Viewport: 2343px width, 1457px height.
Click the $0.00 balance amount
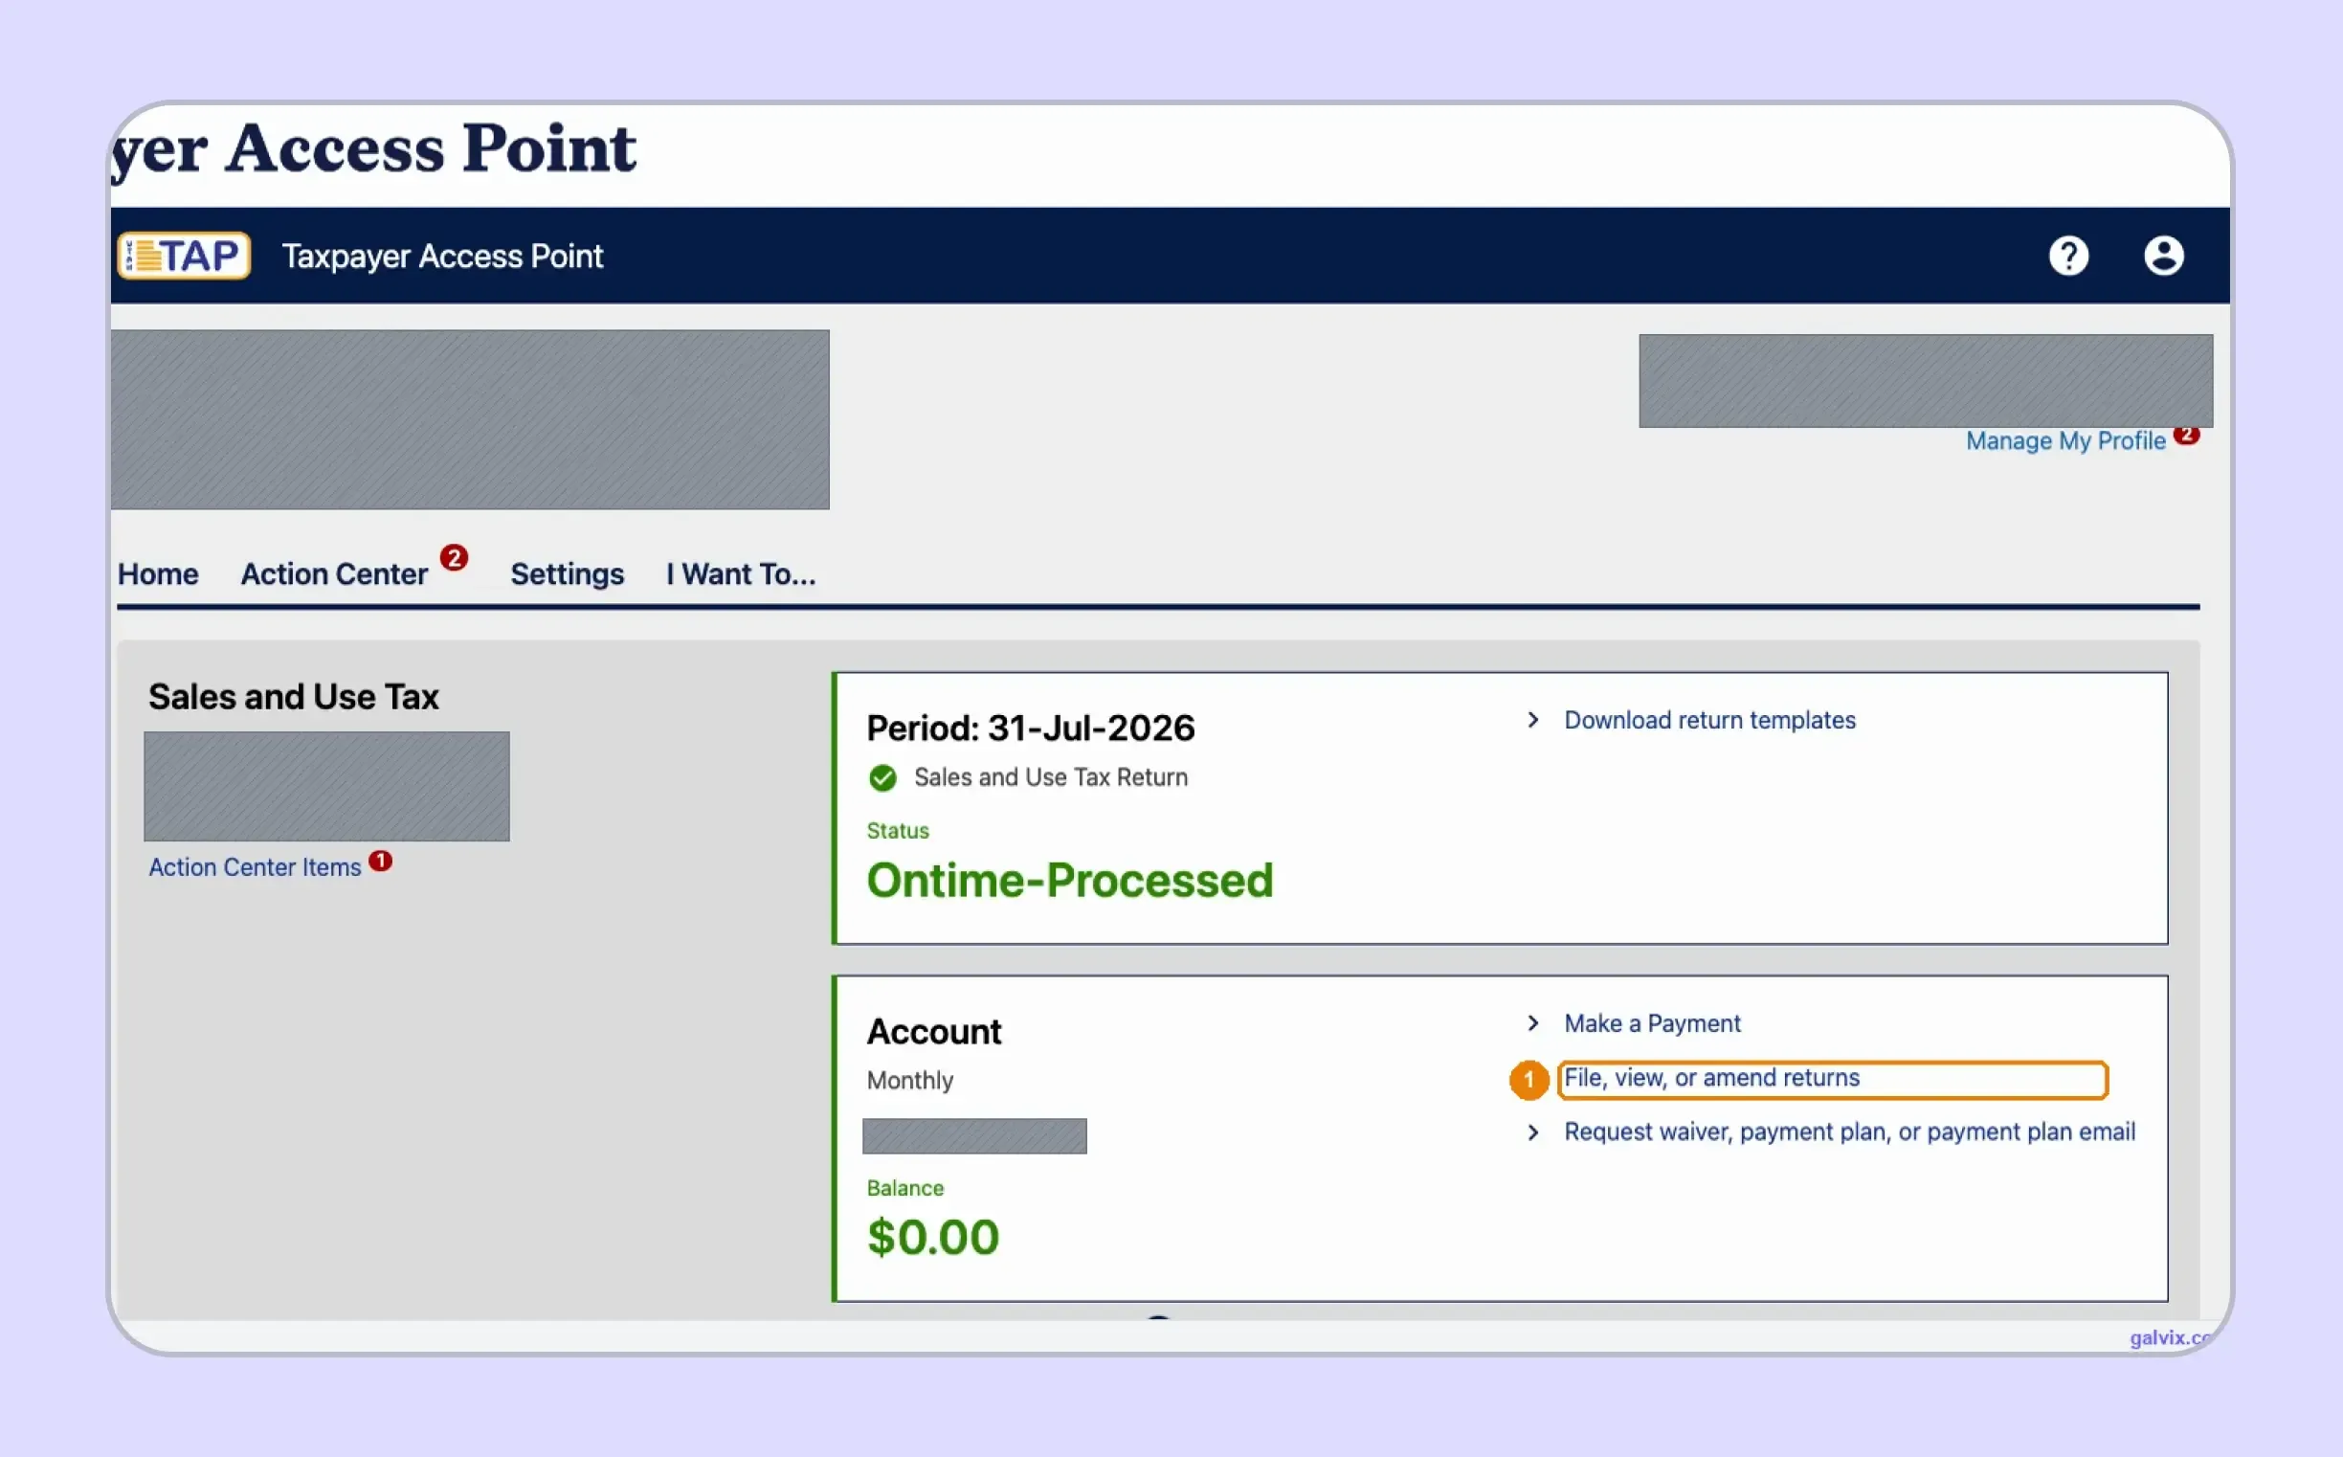932,1237
